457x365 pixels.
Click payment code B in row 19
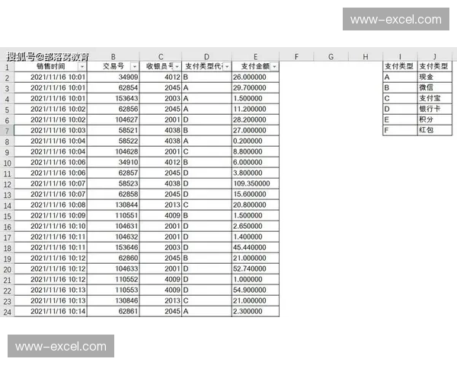tap(206, 259)
